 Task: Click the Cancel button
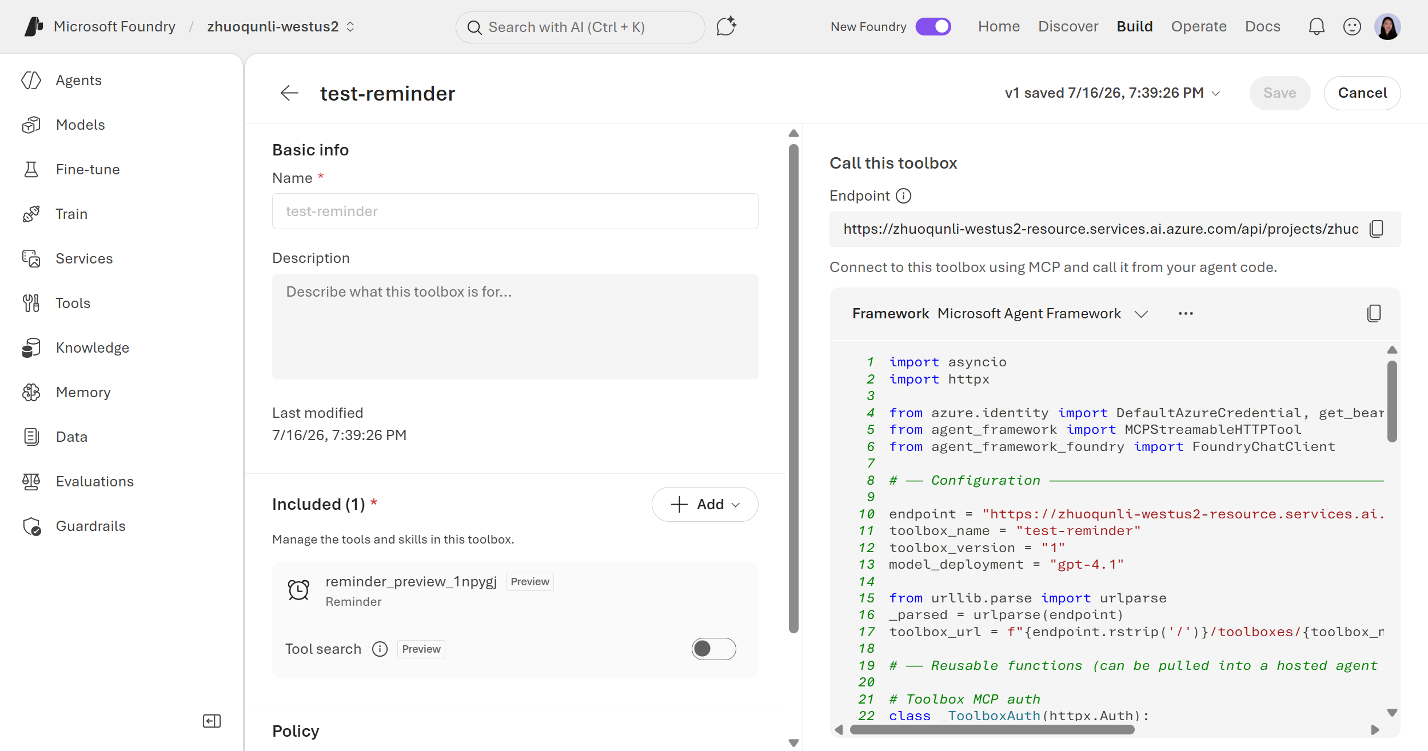[x=1362, y=93]
